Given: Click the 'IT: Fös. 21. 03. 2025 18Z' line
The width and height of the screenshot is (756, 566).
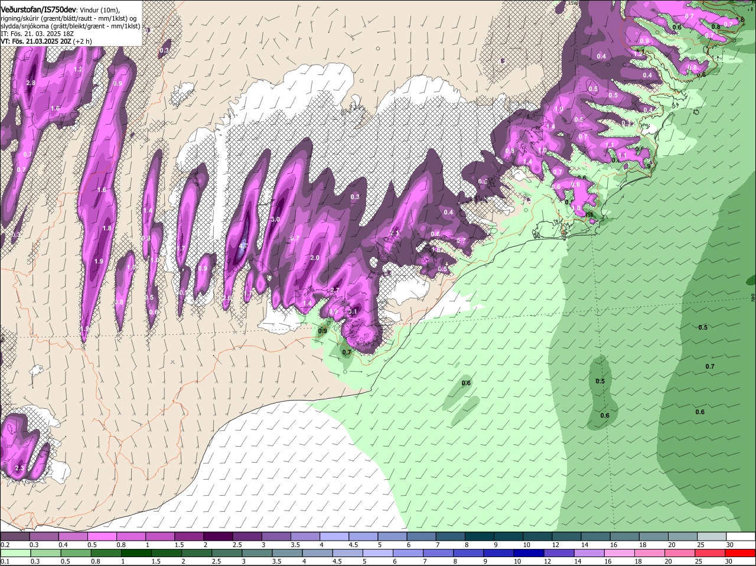Looking at the screenshot, I should pos(37,34).
